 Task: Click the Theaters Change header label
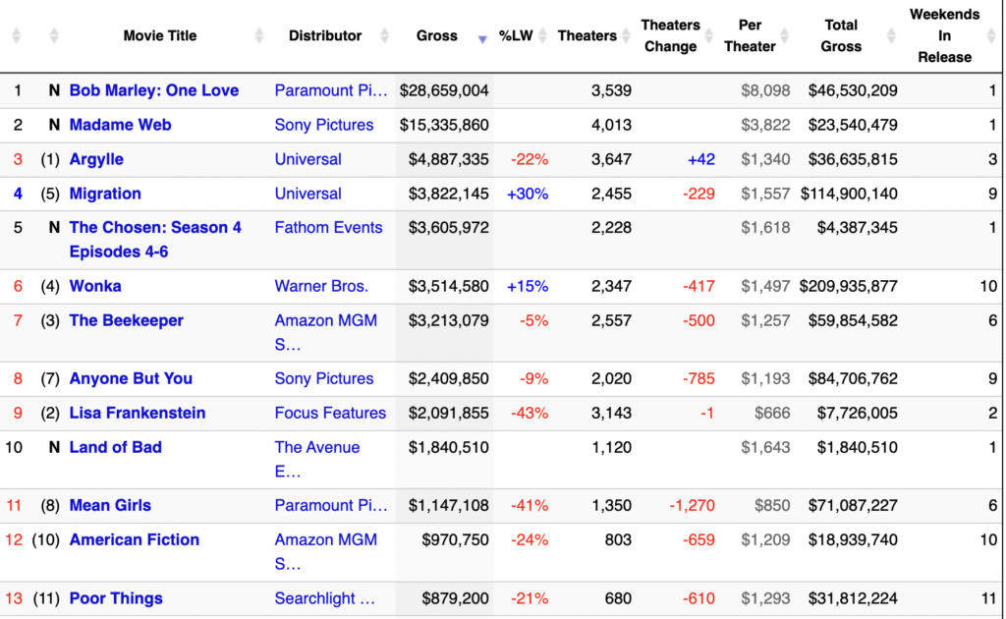pos(670,36)
